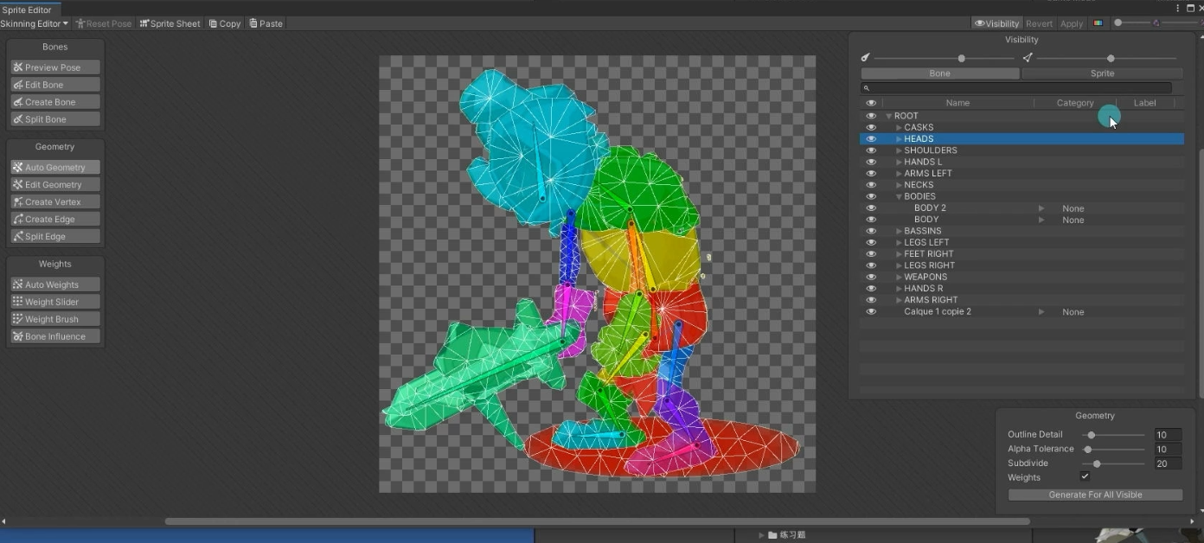Select the Create Bone tool
The width and height of the screenshot is (1204, 543).
[x=55, y=102]
